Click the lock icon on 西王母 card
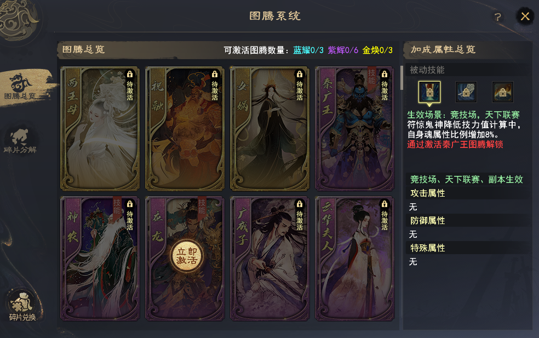This screenshot has height=338, width=539. tap(130, 75)
